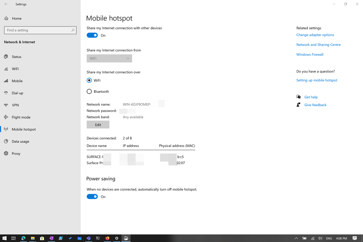
Task: Go to Status in sidebar
Action: click(x=16, y=57)
